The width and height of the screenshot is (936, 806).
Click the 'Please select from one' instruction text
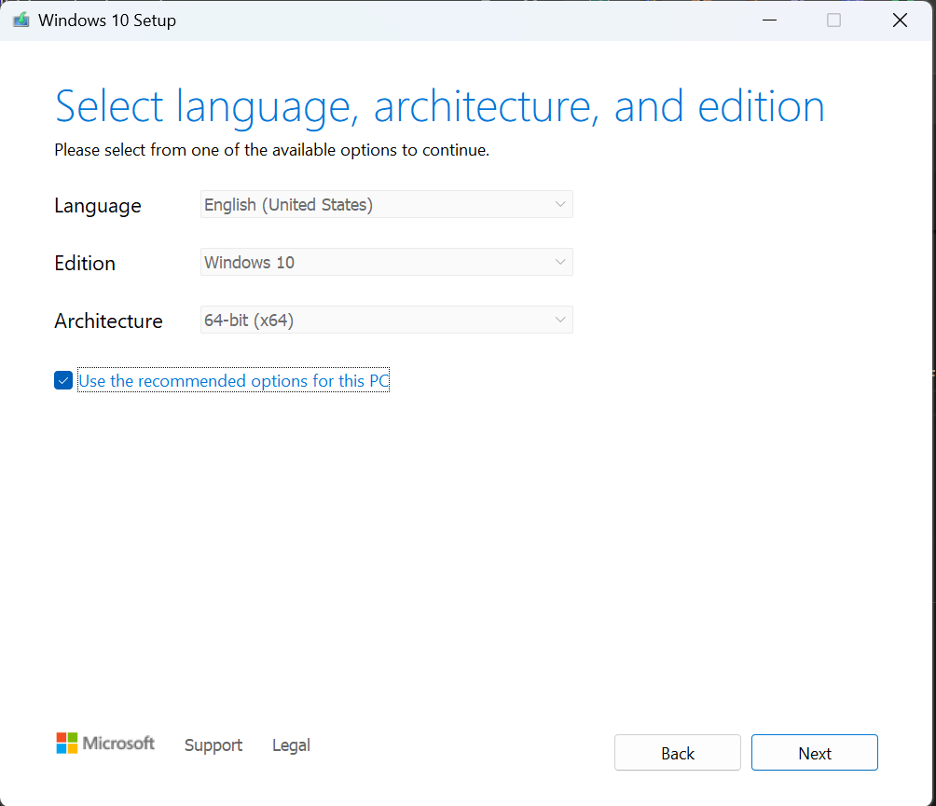[x=271, y=150]
